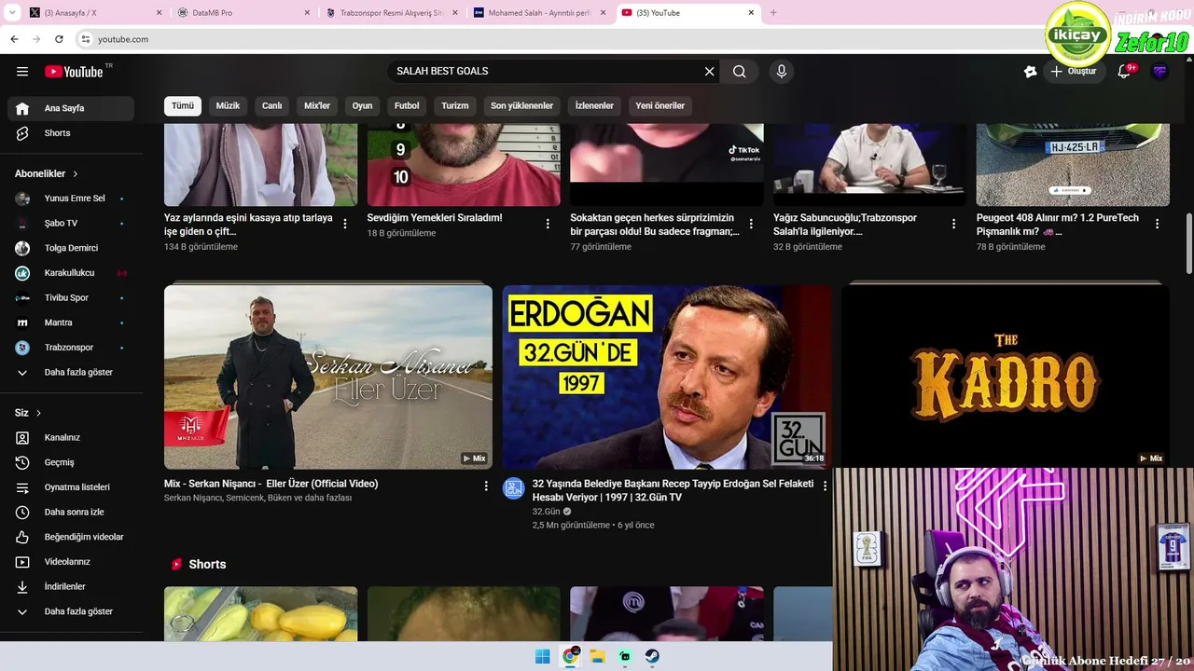The width and height of the screenshot is (1194, 671).
Task: Open İndirilenler downloads
Action: [x=71, y=587]
